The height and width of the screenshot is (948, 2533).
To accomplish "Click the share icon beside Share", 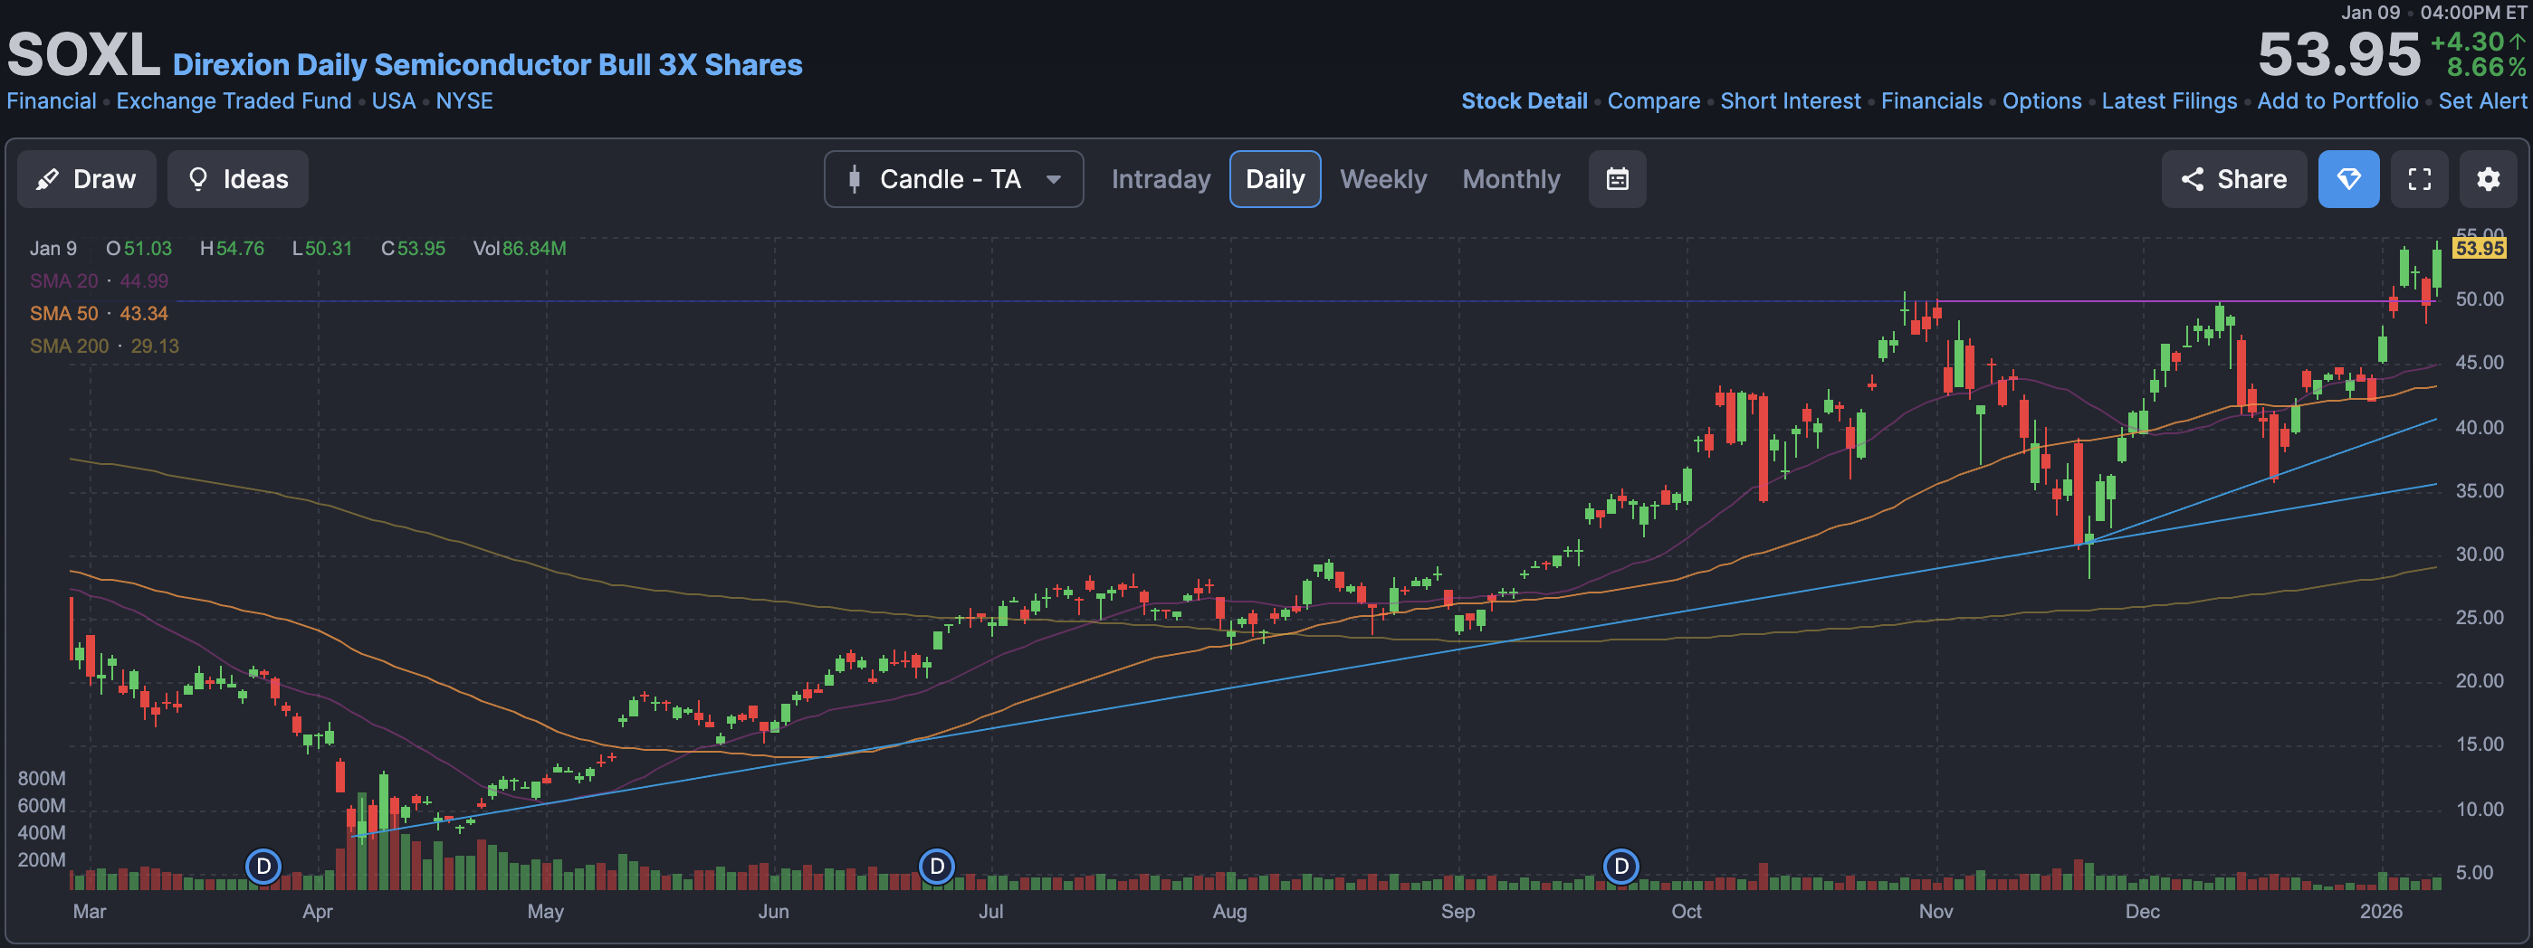I will click(x=2191, y=179).
